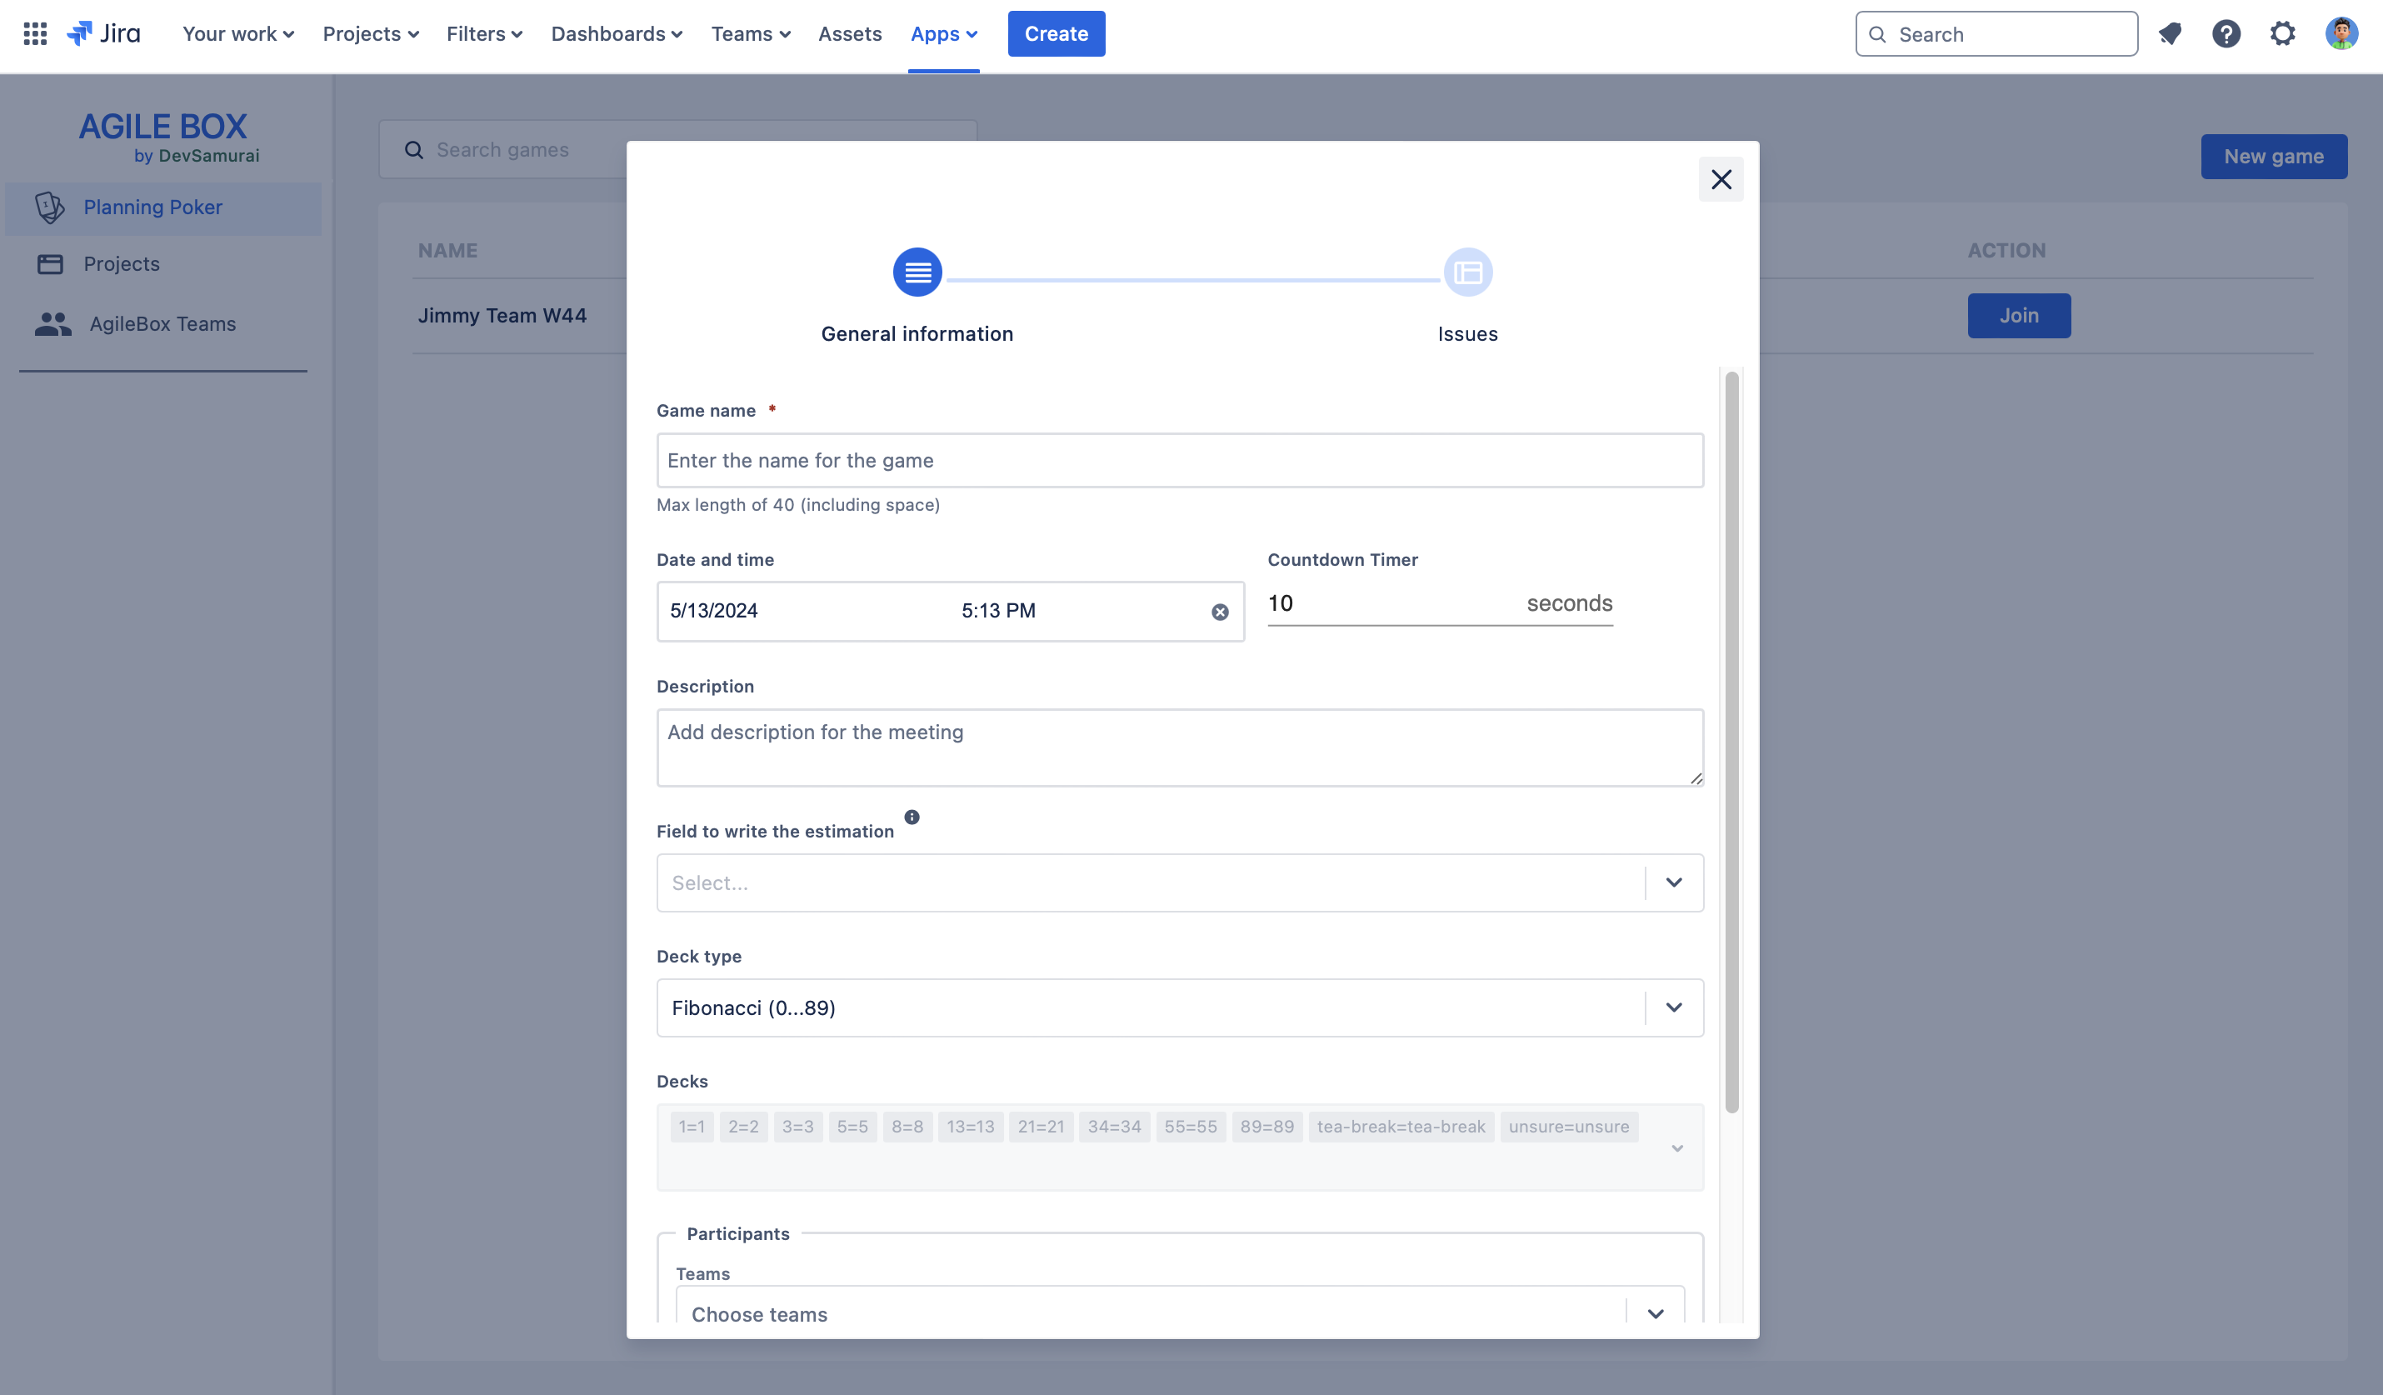Screen dimensions: 2383x1395
Task: Click the 55=55 deck tag
Action: click(1191, 1127)
